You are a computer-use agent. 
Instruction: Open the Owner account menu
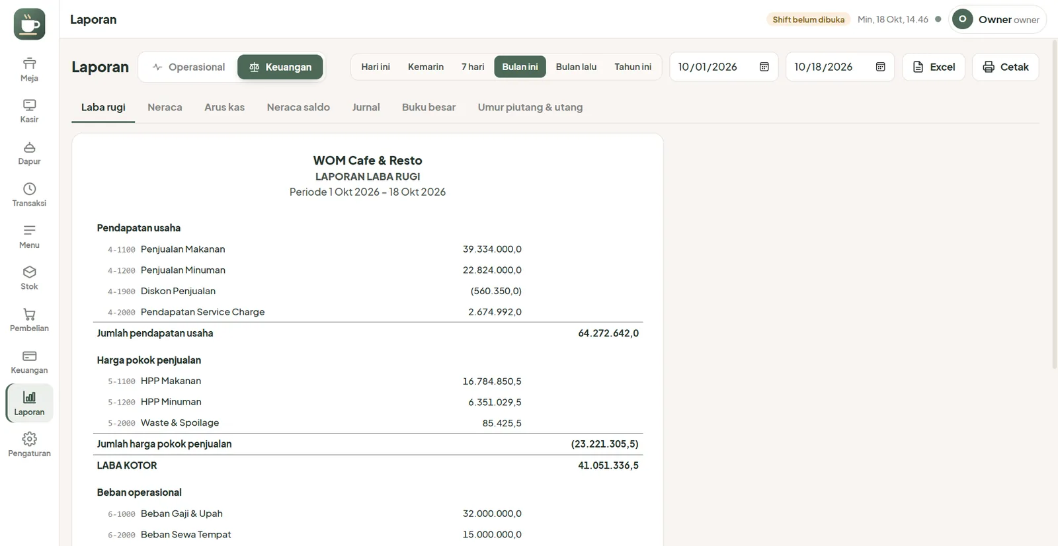pyautogui.click(x=997, y=19)
